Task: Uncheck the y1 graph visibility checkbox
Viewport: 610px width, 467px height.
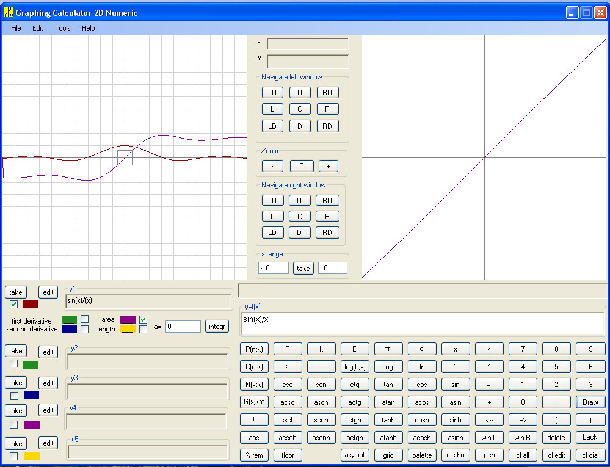Action: tap(13, 304)
